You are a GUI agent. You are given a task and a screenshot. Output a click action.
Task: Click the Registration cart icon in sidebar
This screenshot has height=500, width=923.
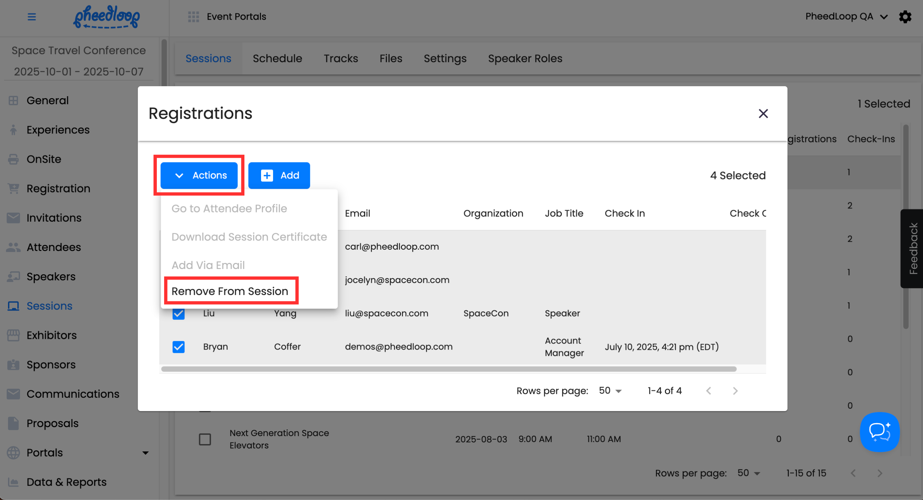point(13,188)
